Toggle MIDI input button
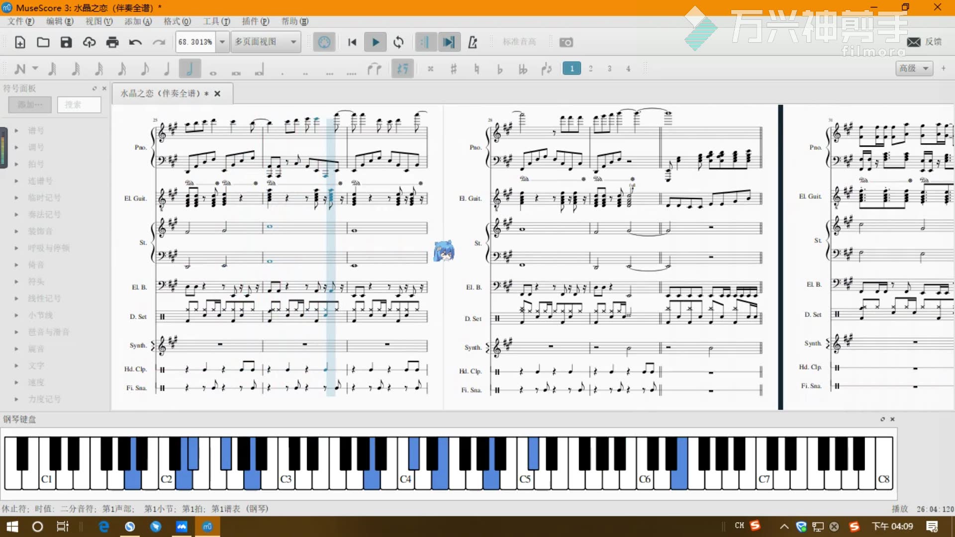This screenshot has width=955, height=537. 324,42
